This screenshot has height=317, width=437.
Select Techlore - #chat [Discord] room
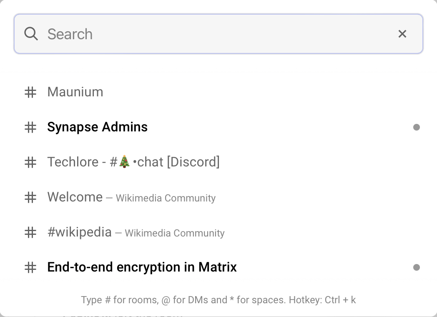pyautogui.click(x=133, y=162)
